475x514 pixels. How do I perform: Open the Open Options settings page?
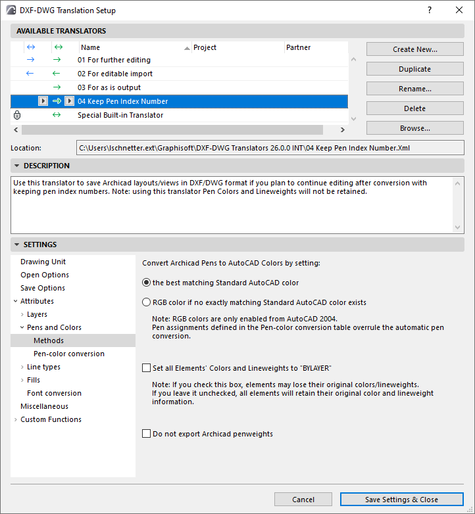[x=45, y=275]
